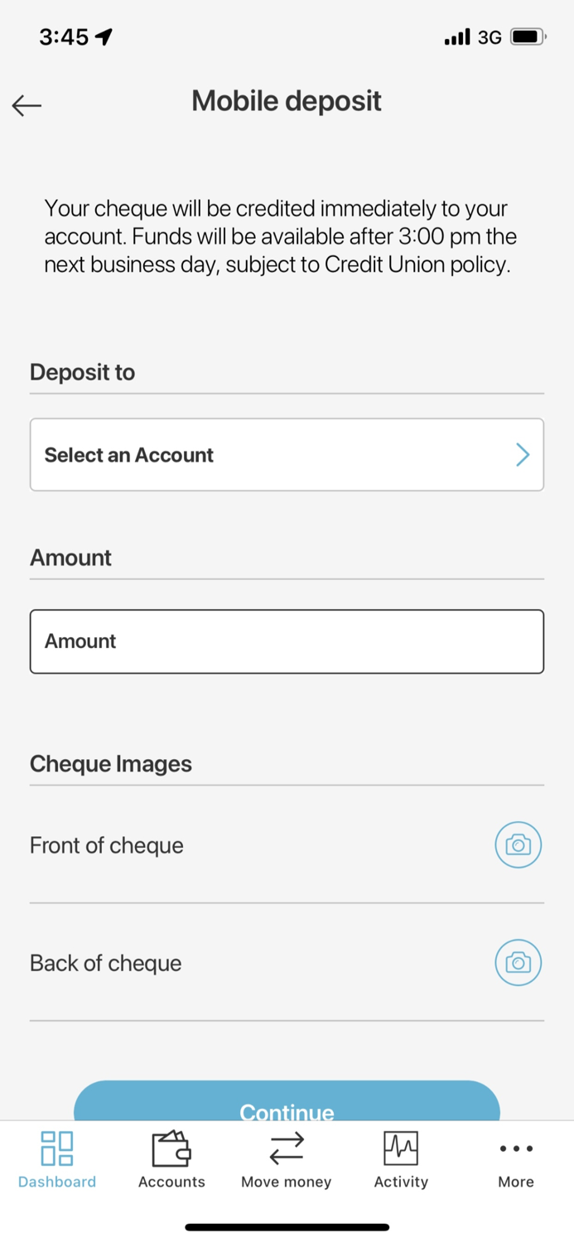Screen dimensions: 574x1243
Task: Tap the front of cheque camera icon
Action: click(x=518, y=844)
